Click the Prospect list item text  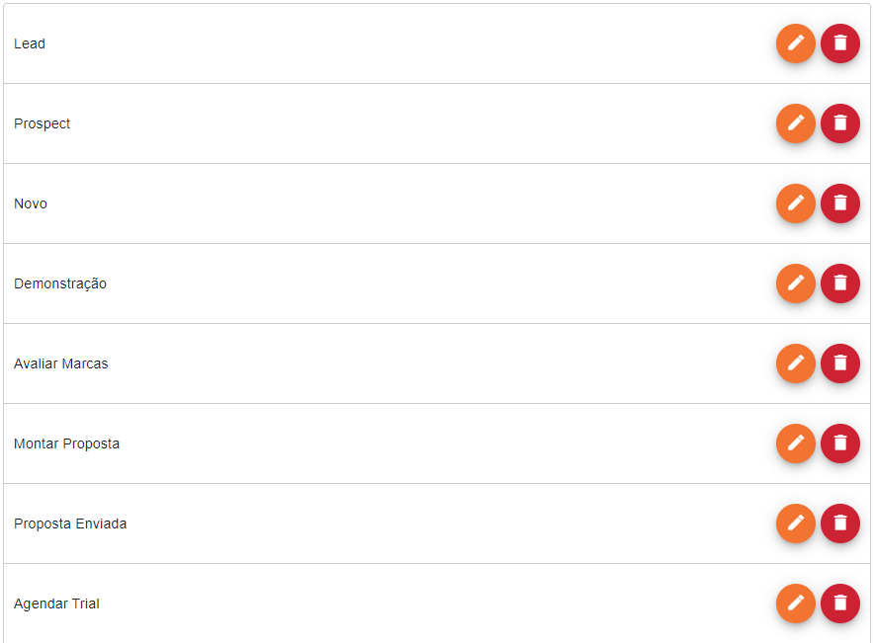pyautogui.click(x=43, y=123)
